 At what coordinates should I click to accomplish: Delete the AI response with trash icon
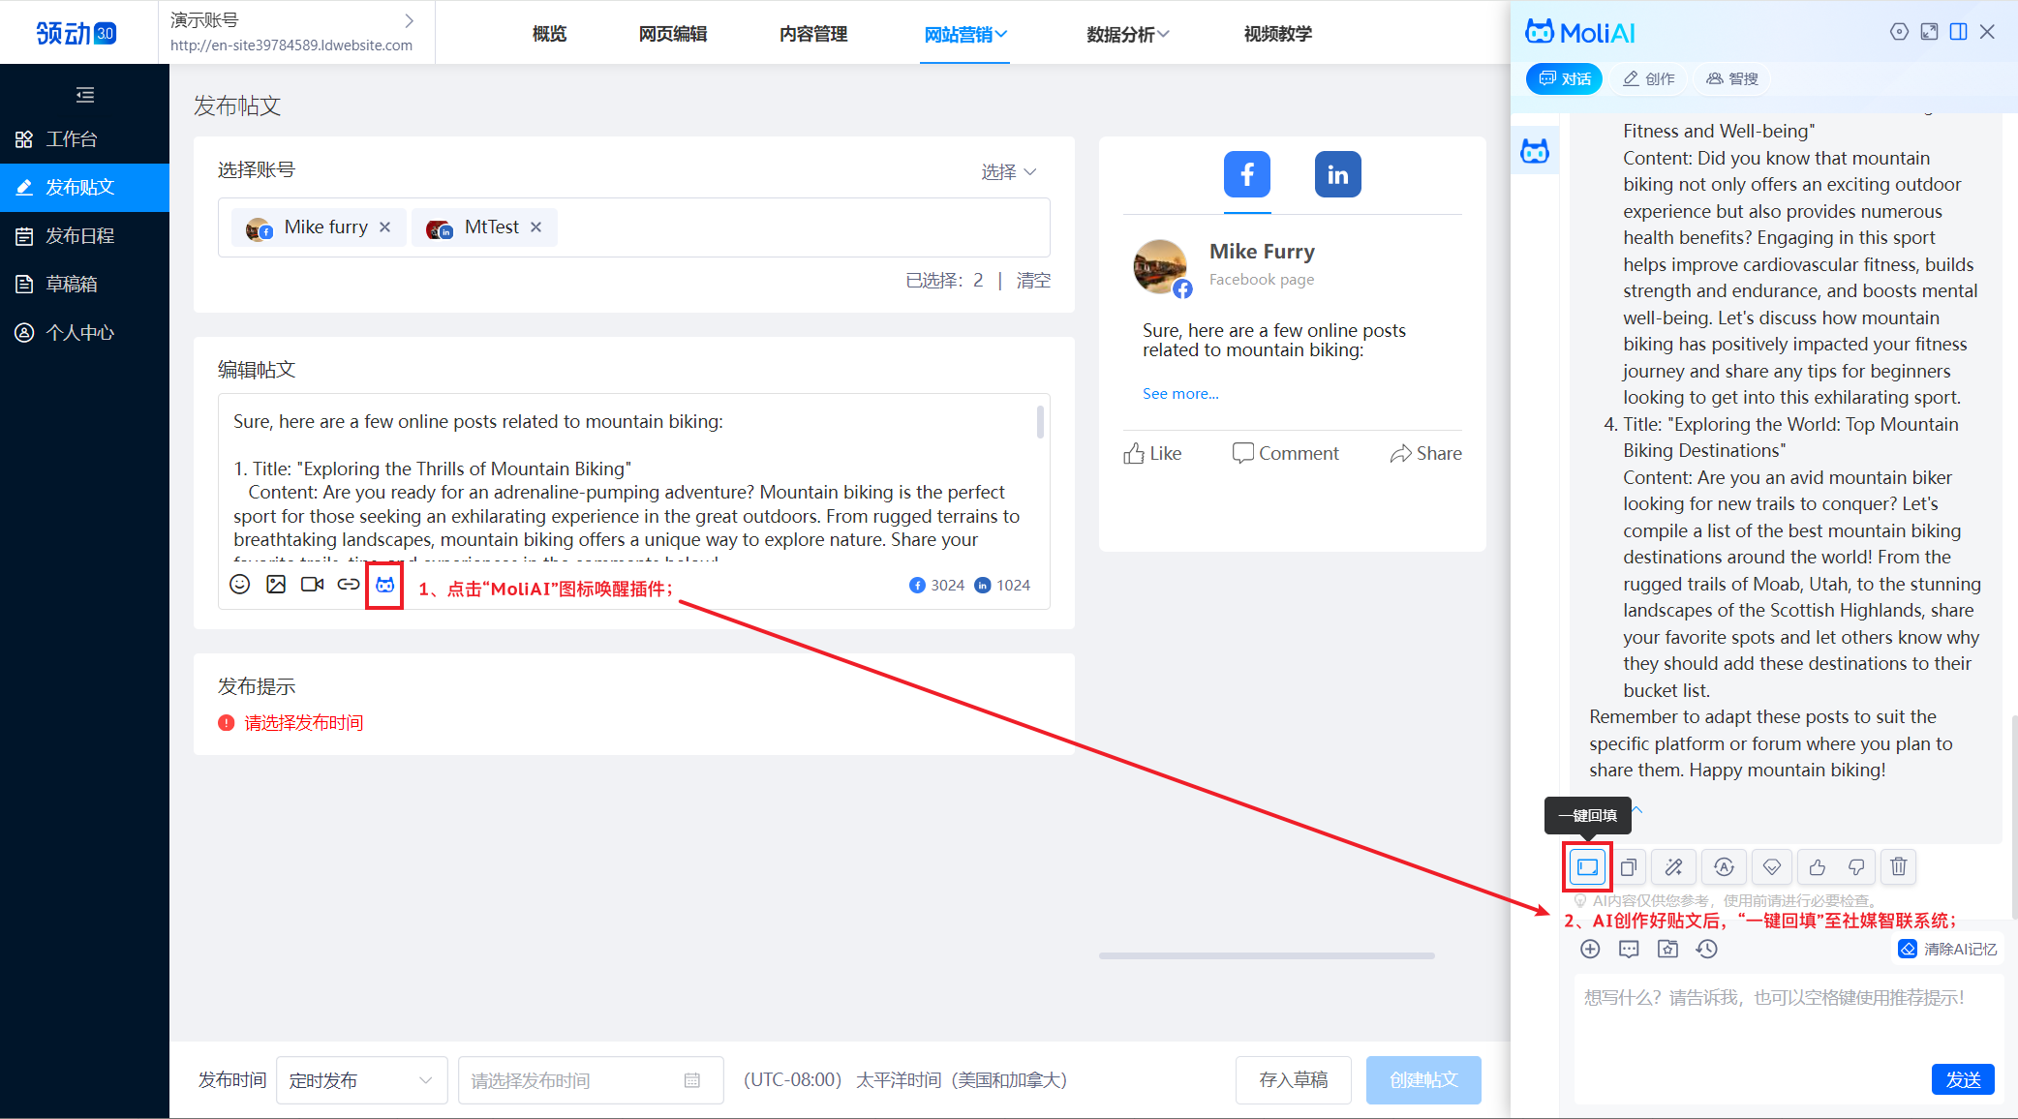pos(1898,867)
